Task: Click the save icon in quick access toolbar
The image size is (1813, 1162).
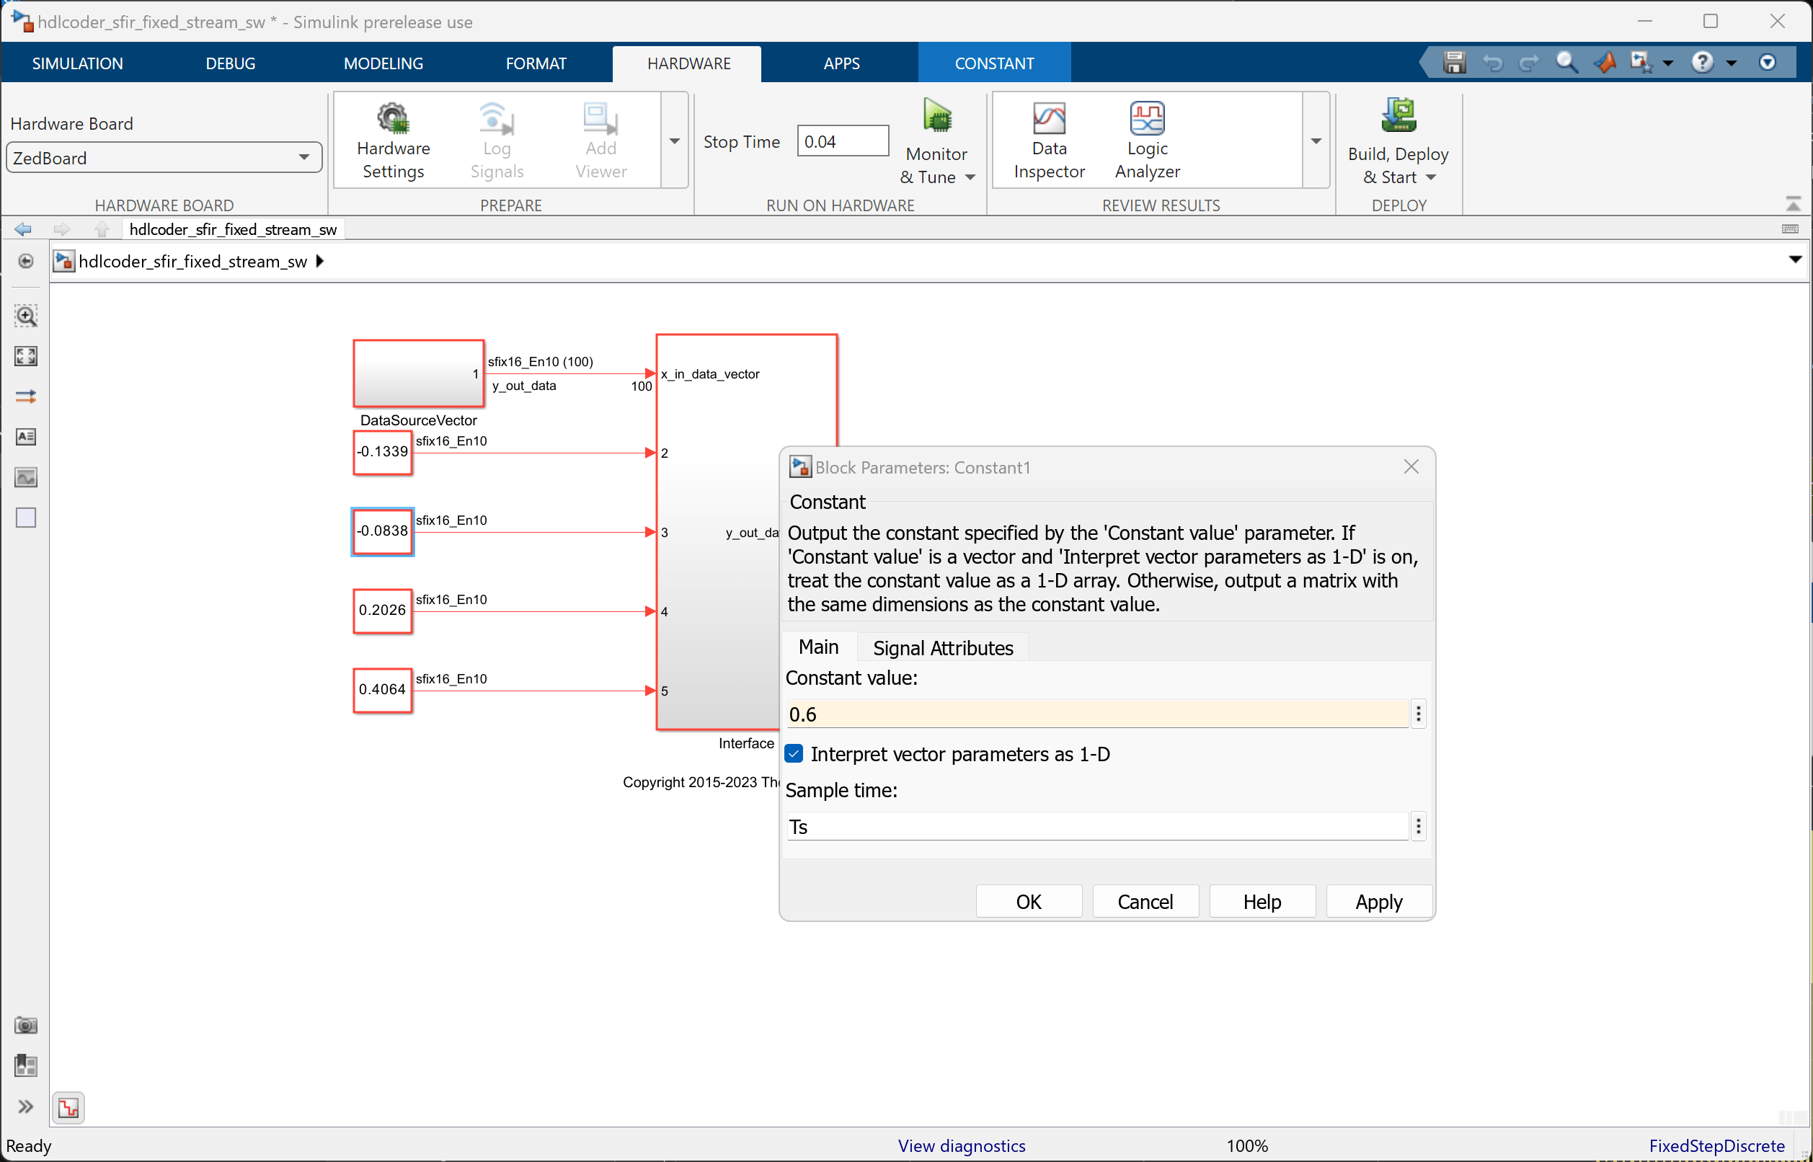Action: click(x=1454, y=63)
